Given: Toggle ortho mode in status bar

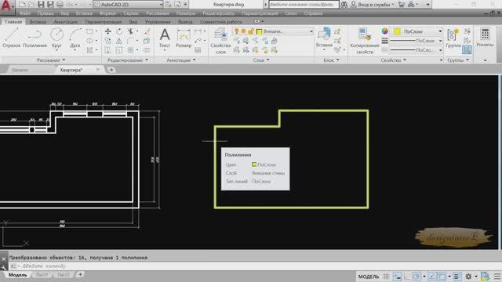Looking at the screenshot, I should point(407,277).
